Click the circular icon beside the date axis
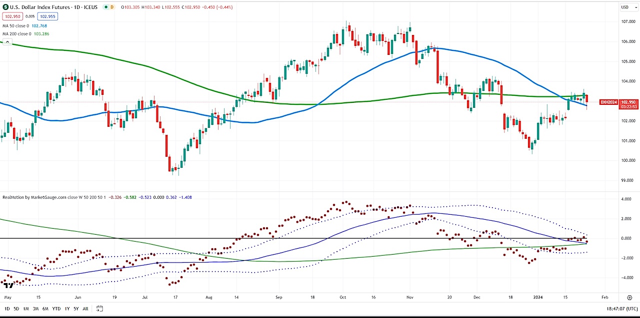The width and height of the screenshot is (640, 318). click(x=629, y=298)
